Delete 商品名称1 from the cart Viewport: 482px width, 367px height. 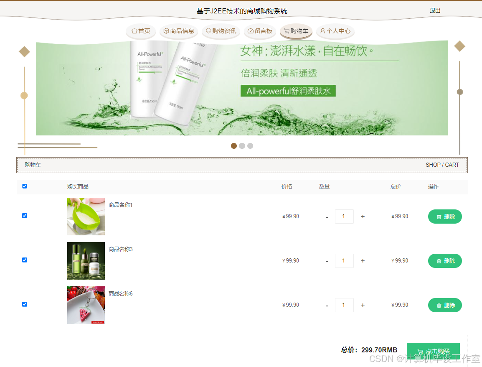(445, 217)
